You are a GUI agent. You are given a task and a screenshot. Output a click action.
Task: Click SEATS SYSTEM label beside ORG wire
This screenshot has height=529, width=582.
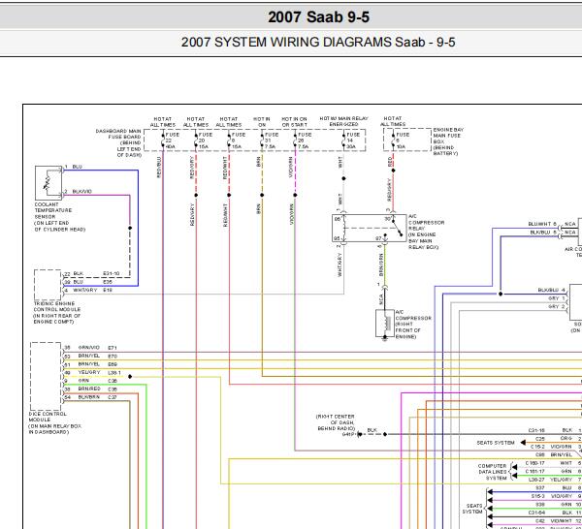(496, 443)
